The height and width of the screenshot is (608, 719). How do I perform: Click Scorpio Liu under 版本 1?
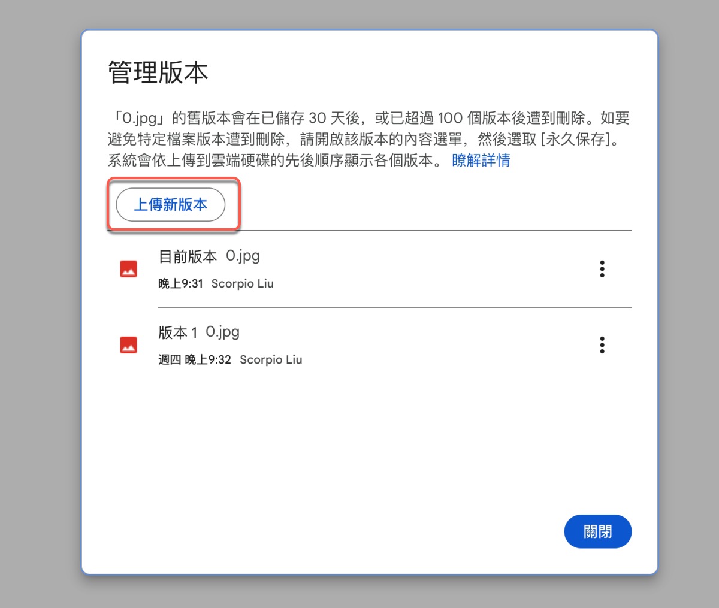click(x=271, y=360)
